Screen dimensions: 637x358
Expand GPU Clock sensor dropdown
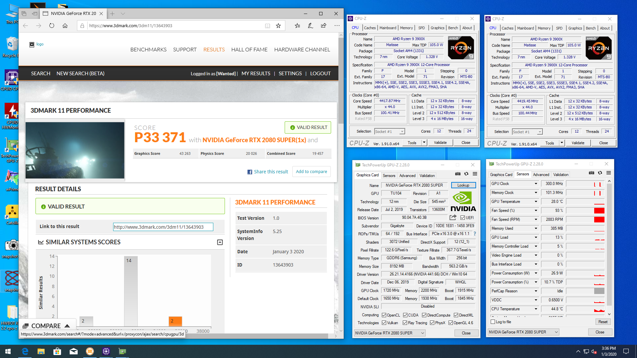click(x=535, y=184)
